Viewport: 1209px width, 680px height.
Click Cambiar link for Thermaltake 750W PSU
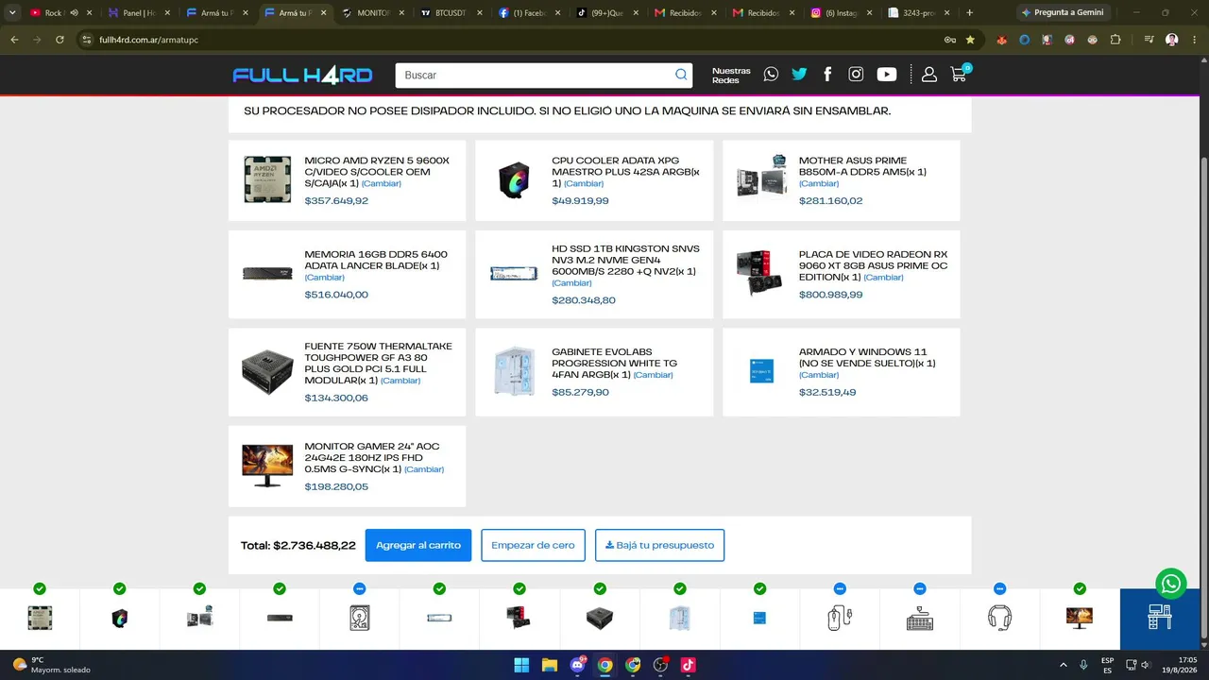click(x=400, y=381)
